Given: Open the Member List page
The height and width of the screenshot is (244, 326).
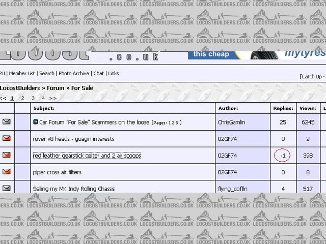Looking at the screenshot, I should pyautogui.click(x=23, y=74).
